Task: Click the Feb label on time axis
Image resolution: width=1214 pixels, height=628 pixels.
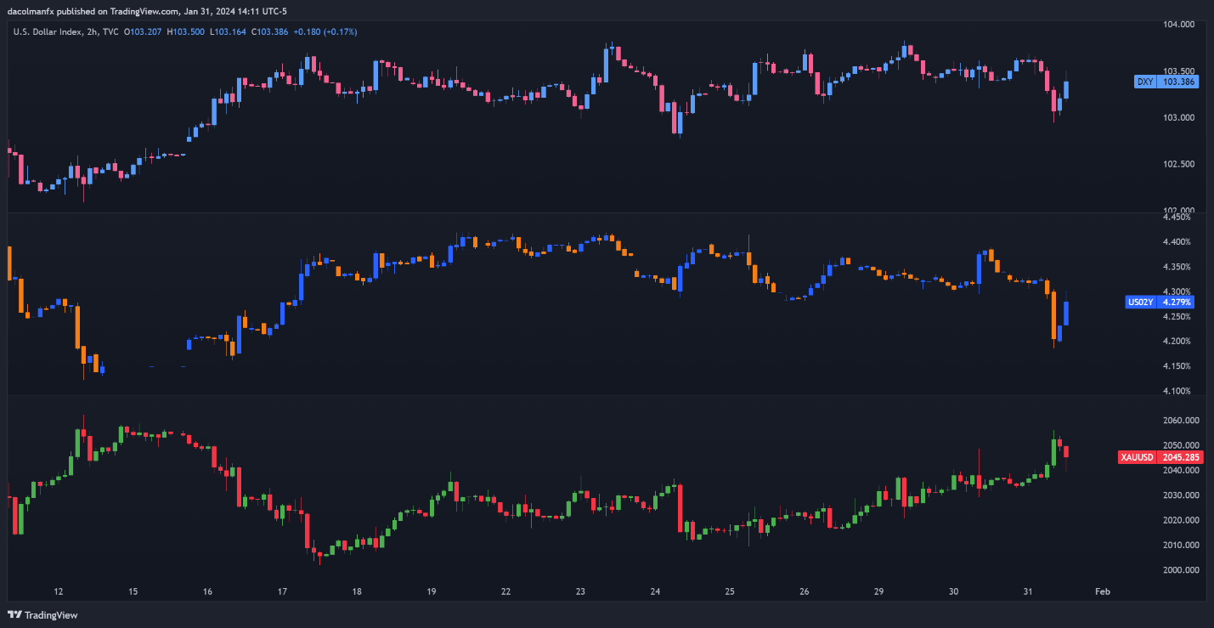Action: click(x=1102, y=591)
